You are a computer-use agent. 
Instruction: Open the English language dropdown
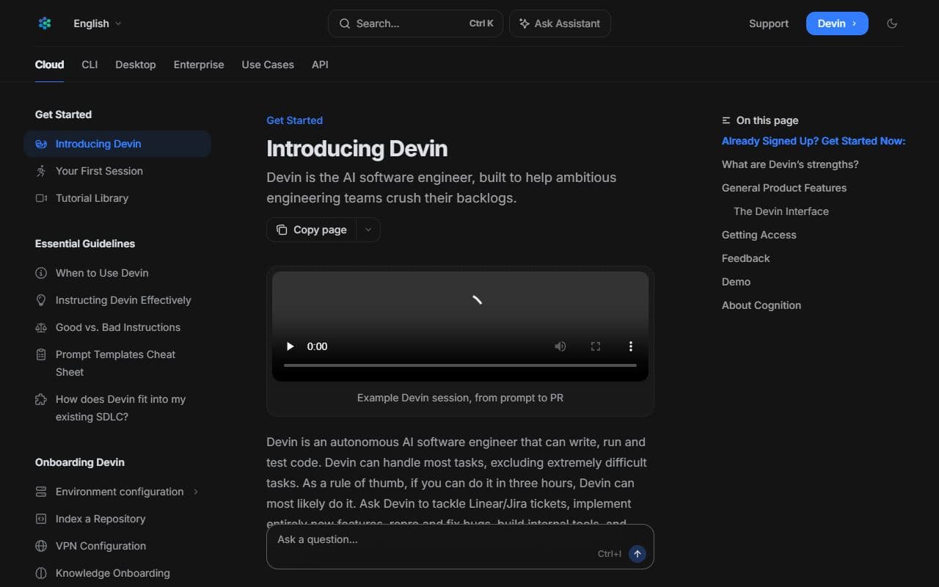point(98,23)
